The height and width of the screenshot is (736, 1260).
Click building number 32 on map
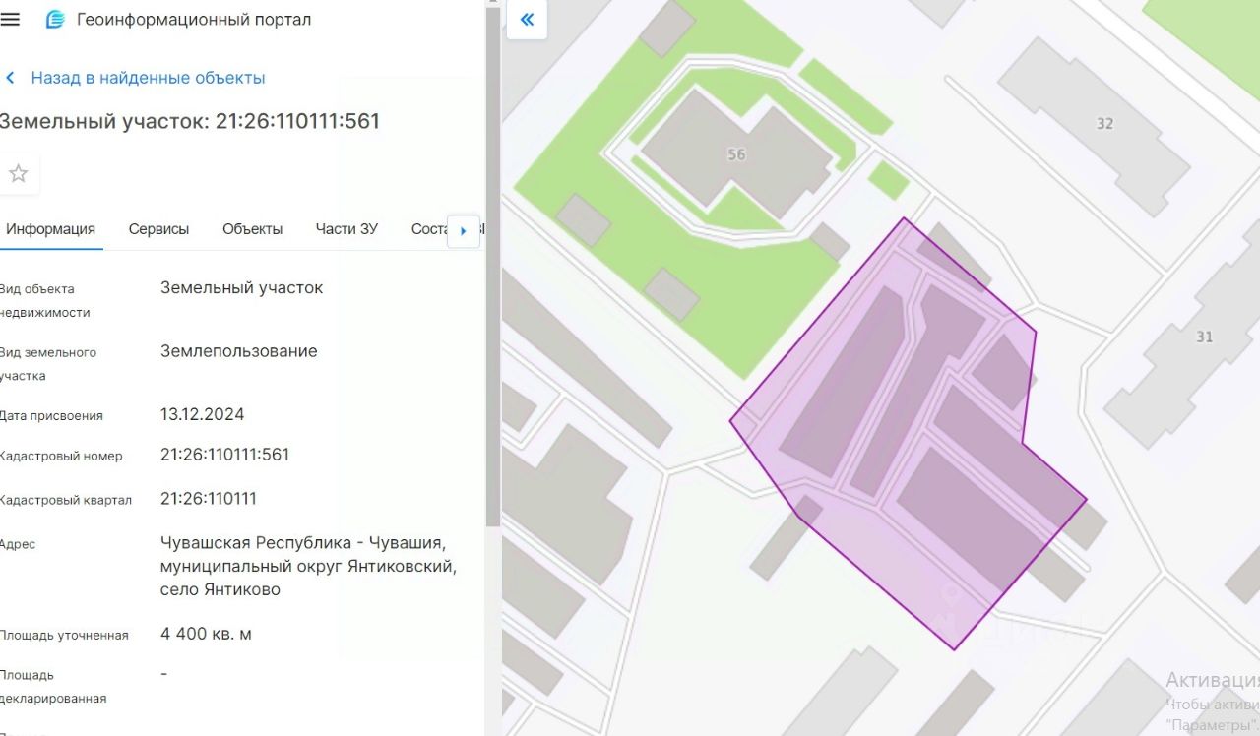1104,123
